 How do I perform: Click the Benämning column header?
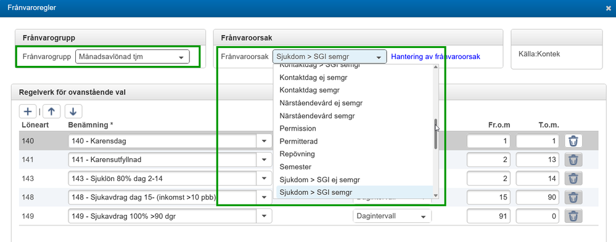coord(91,125)
